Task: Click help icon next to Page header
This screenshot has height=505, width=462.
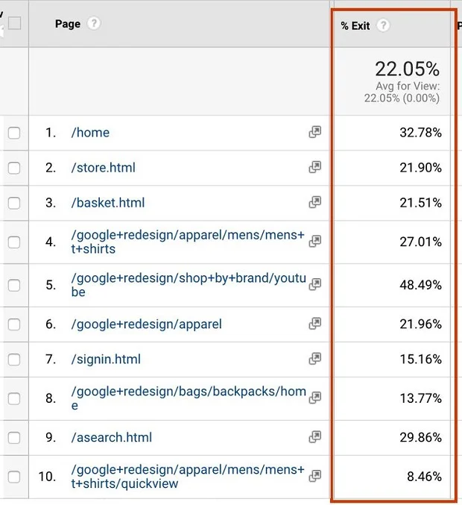Action: pyautogui.click(x=93, y=24)
